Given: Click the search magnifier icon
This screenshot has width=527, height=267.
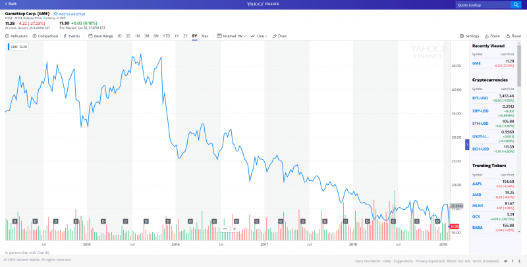Looking at the screenshot, I should coord(516,5).
